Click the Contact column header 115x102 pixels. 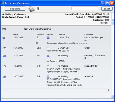tap(61, 35)
